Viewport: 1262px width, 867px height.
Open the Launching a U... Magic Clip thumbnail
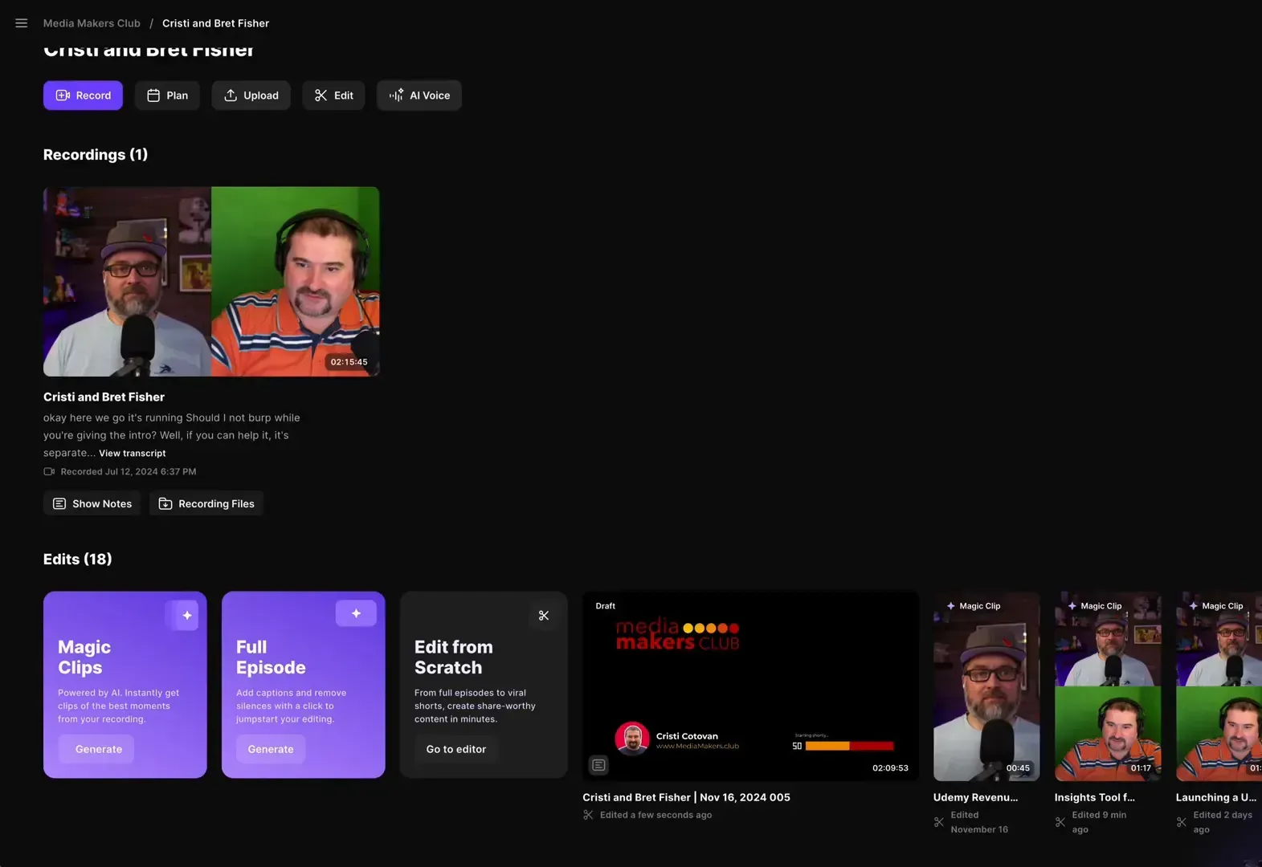click(x=1219, y=686)
